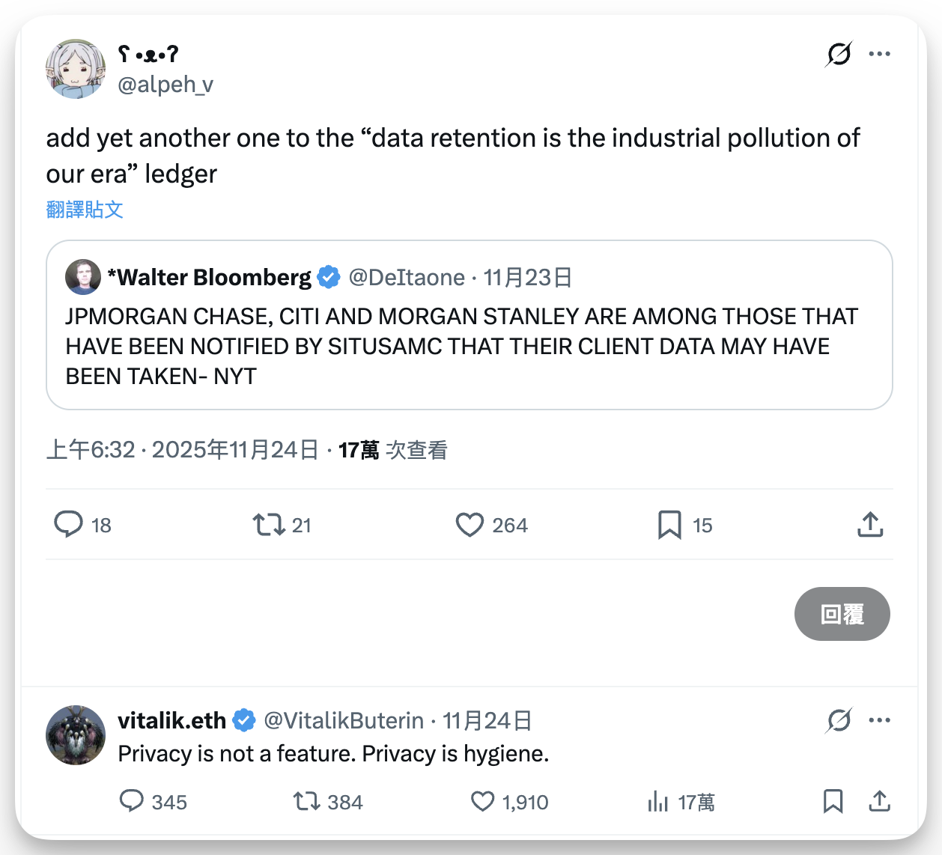
Task: Like the main post with 264 likes
Action: pos(470,525)
